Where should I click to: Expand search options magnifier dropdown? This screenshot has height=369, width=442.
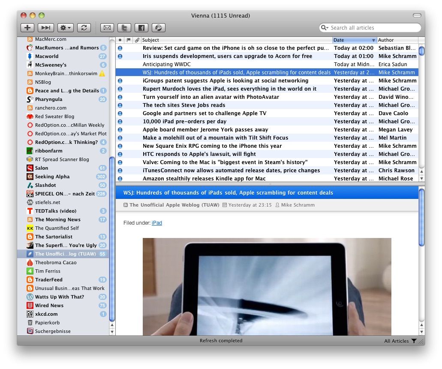point(325,27)
